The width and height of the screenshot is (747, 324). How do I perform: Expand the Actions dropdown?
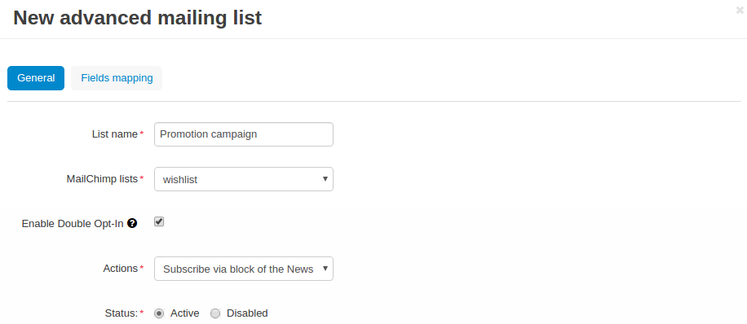(244, 269)
